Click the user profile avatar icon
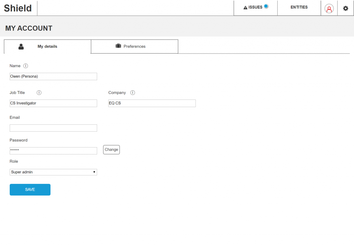 tap(329, 9)
